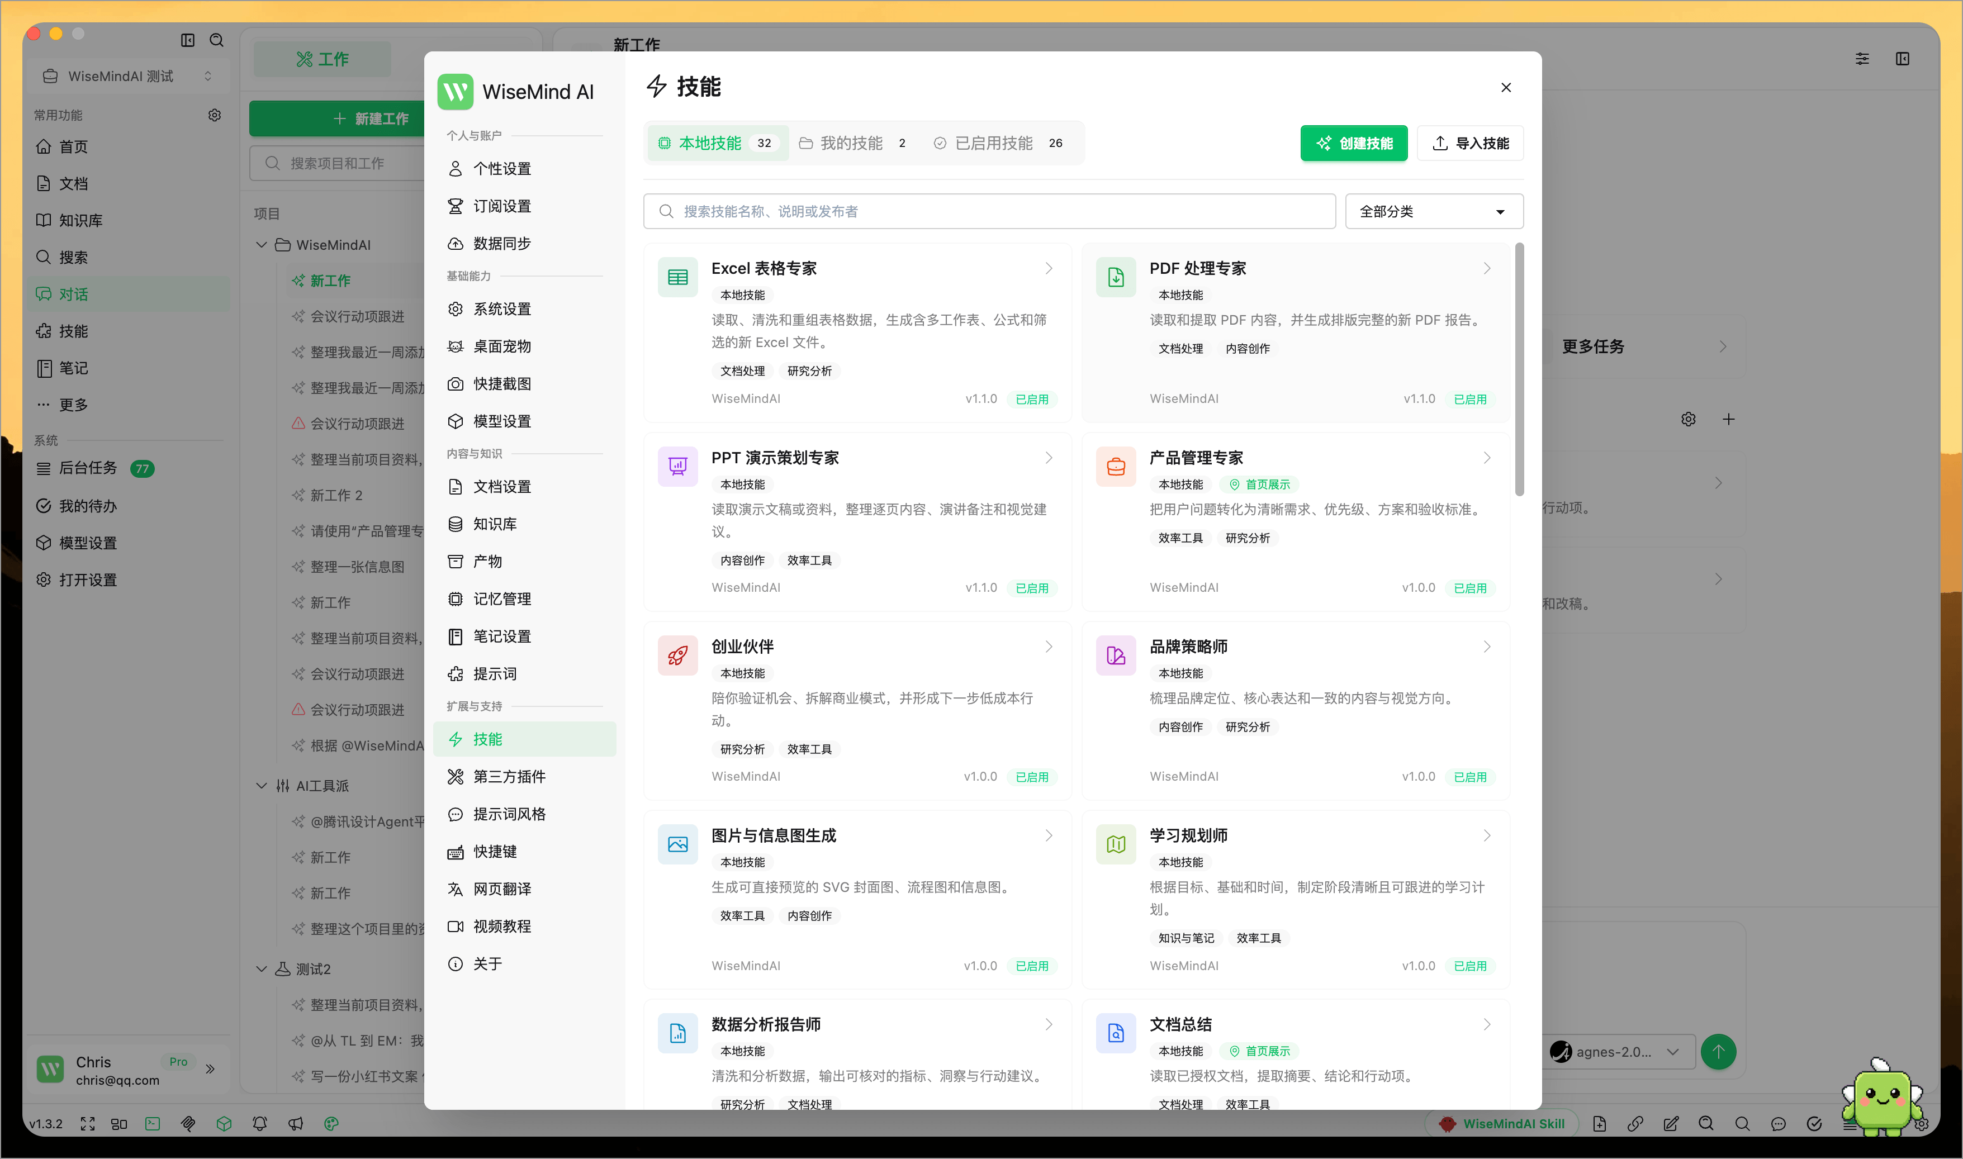Expand the 产品管理专家 card chevron
Screen dimensions: 1963x1159
tap(1487, 458)
